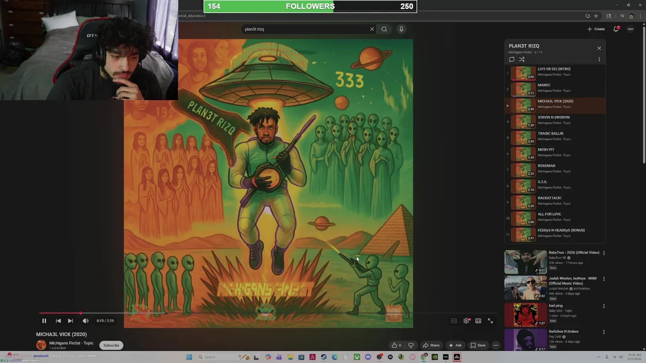Image resolution: width=646 pixels, height=363 pixels.
Task: Open more options for bad ping video
Action: (604, 306)
